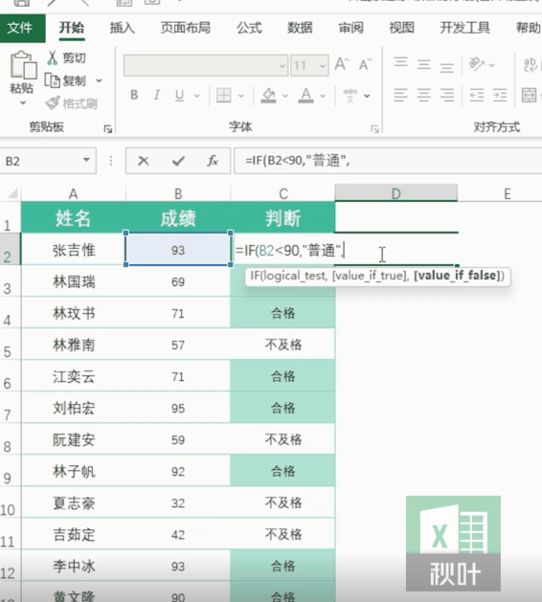
Task: Click the Format Painter (格式刷) button
Action: click(72, 103)
